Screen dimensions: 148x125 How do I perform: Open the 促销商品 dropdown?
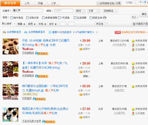point(110,11)
